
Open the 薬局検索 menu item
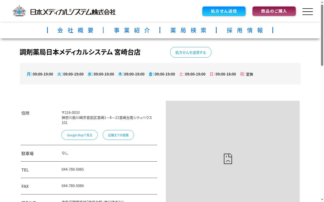(x=188, y=30)
